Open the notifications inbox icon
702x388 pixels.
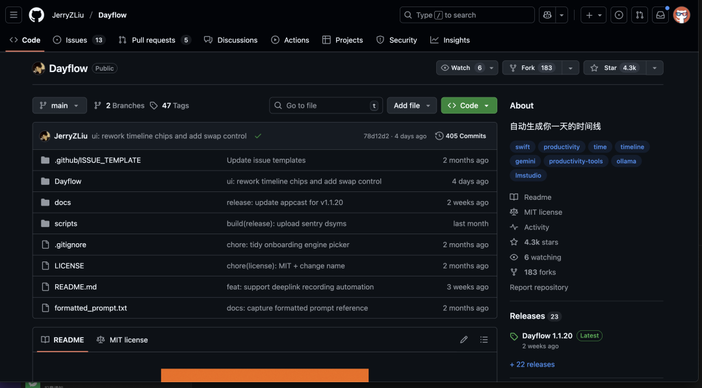click(660, 14)
